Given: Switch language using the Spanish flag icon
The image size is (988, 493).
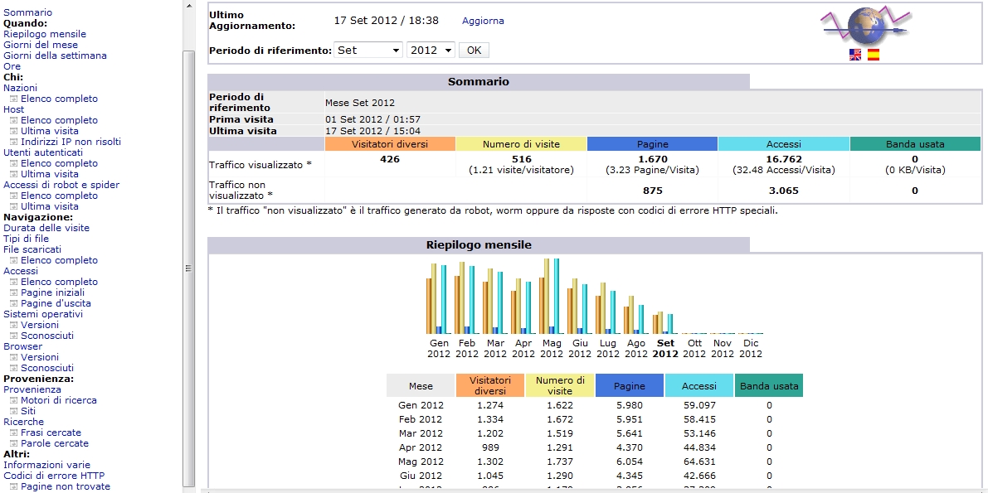Looking at the screenshot, I should 873,55.
